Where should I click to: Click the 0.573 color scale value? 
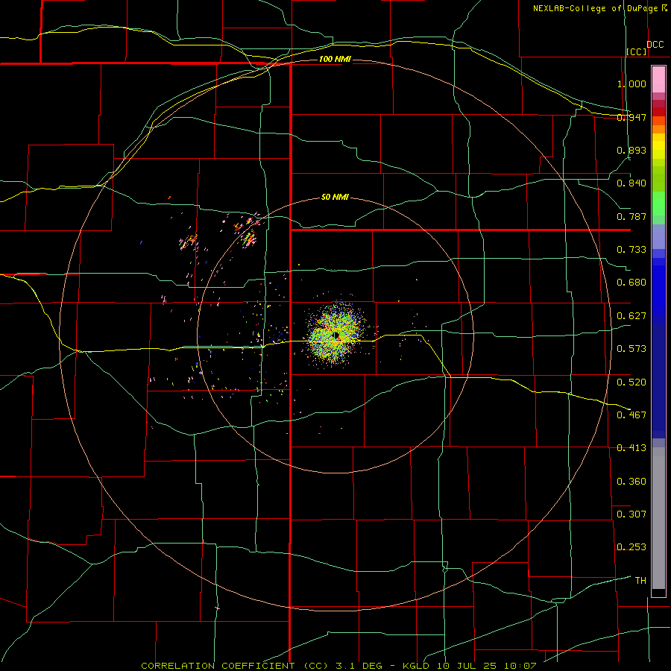tap(631, 349)
